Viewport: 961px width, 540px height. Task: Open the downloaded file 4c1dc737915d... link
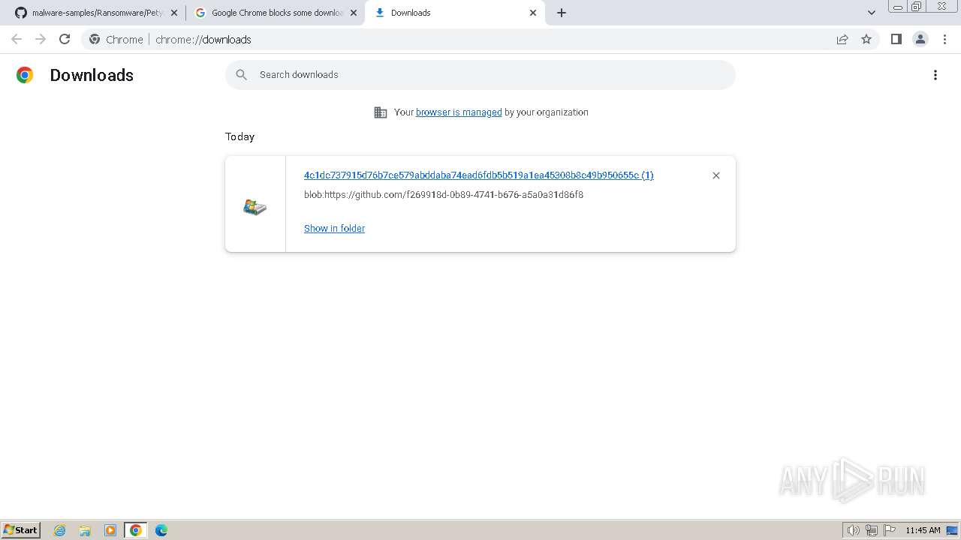coord(478,175)
